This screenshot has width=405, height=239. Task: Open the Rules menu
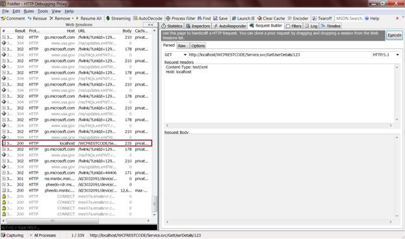[x=29, y=11]
